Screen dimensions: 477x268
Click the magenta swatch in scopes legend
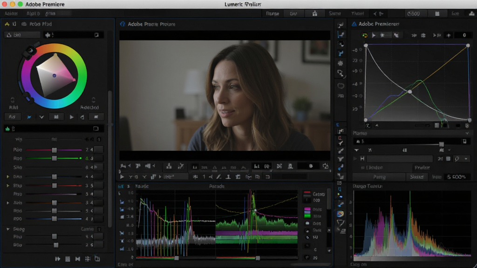pos(307,209)
